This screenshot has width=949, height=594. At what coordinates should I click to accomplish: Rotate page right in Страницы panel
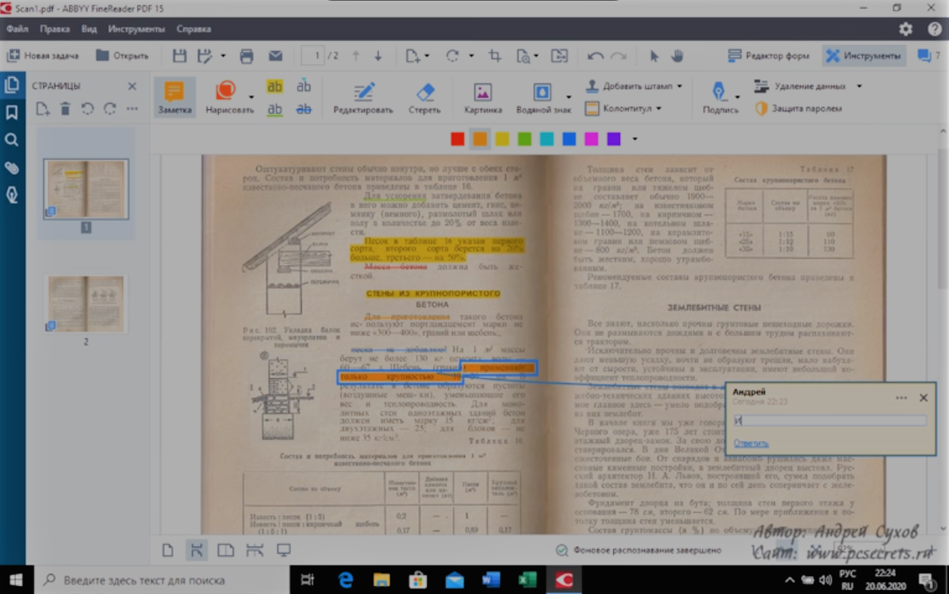110,108
